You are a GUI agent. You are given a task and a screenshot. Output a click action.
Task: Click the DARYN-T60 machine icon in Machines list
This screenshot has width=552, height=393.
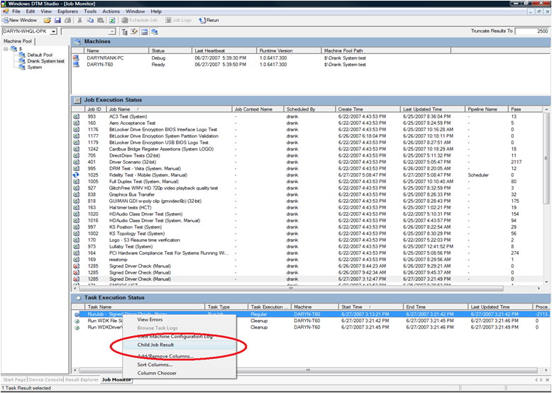(76, 65)
